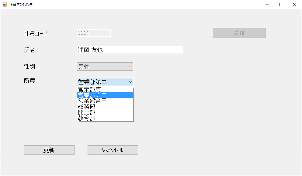Click the 社員コード field showing 0001
Screen dimensions: 302x176
pyautogui.click(x=93, y=33)
